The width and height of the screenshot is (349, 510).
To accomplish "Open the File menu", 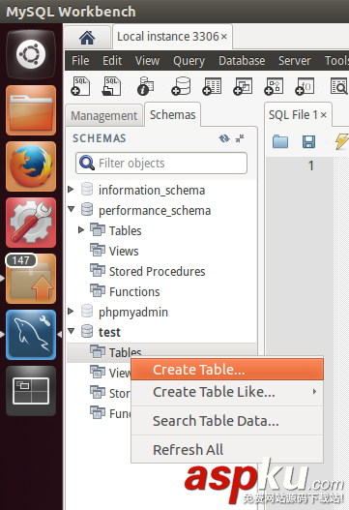I will (x=80, y=61).
